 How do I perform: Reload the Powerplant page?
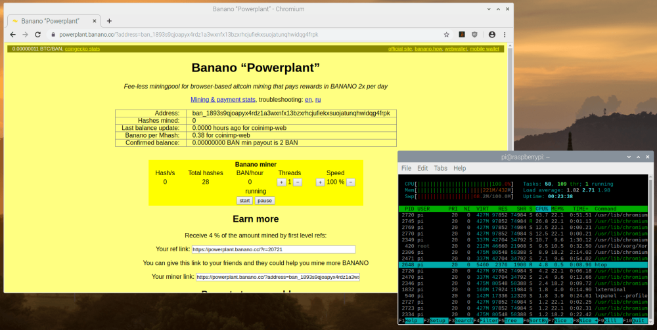(x=37, y=35)
